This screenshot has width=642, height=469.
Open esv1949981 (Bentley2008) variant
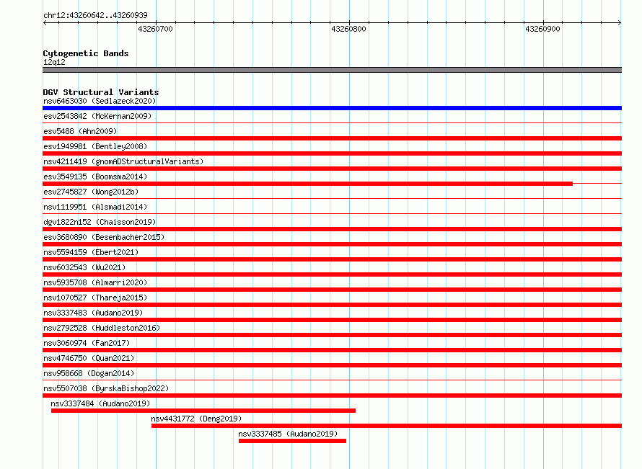point(95,146)
